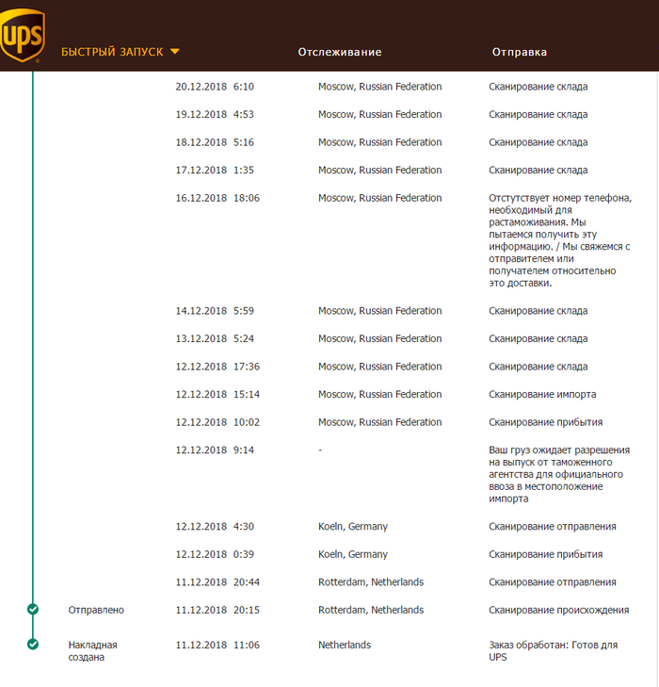Click Заказ обработан: Готов для UPS text
659x687 pixels.
(553, 651)
